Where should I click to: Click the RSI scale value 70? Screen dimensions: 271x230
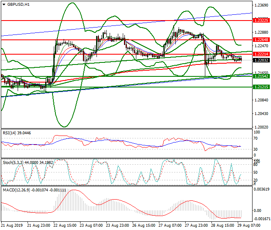click(256, 138)
